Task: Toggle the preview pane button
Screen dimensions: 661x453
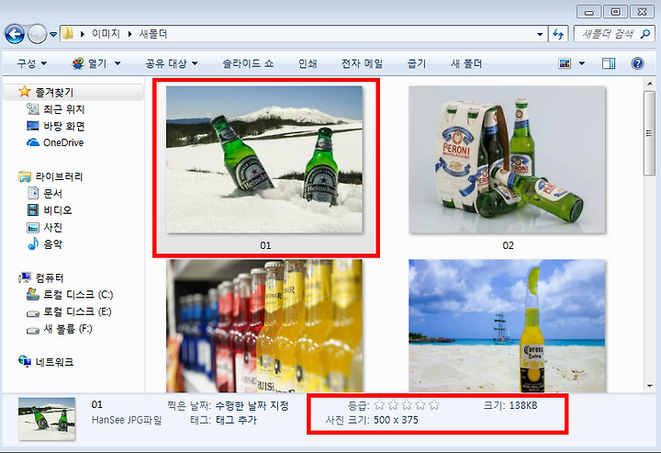Action: click(609, 63)
